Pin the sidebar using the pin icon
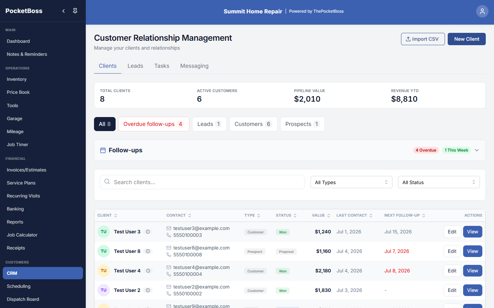 point(75,11)
